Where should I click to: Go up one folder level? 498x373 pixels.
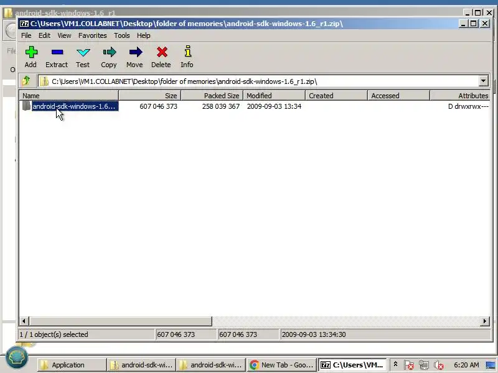[26, 81]
